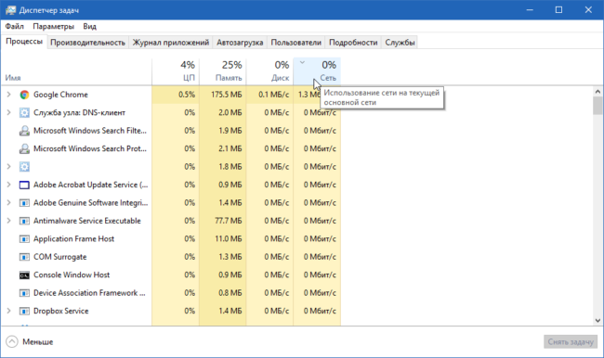Viewport: 604px width, 358px height.
Task: Expand the unnamed service process group
Action: (9, 167)
